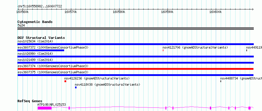Click the nsv1015634 (Coe2014) blue variant bar
This screenshot has height=111, width=262.
(x=135, y=44)
